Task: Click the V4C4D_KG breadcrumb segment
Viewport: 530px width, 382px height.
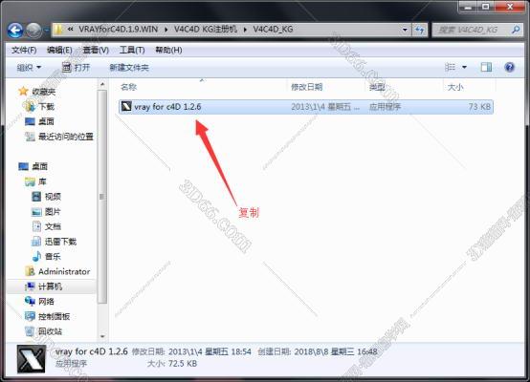Action: 273,30
